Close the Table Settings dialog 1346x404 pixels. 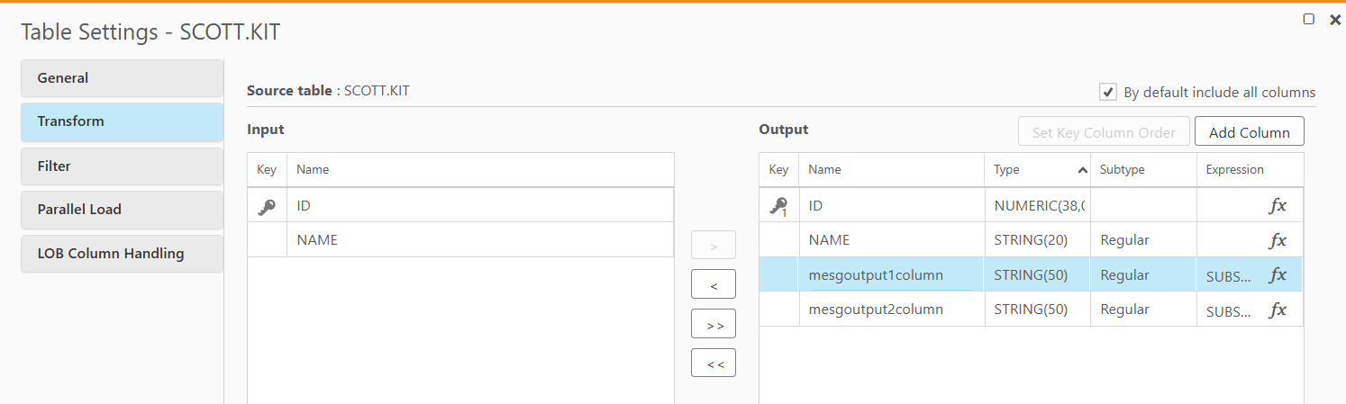(1335, 19)
